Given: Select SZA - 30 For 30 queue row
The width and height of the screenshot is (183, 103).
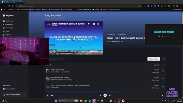Looking at the screenshot, I should pos(105,86).
